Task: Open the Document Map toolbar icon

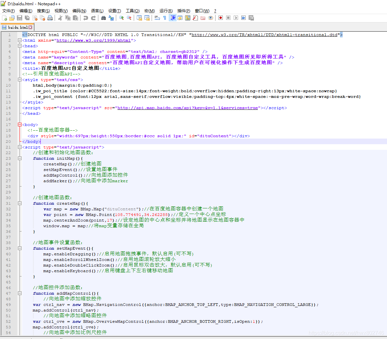Action: [188, 18]
